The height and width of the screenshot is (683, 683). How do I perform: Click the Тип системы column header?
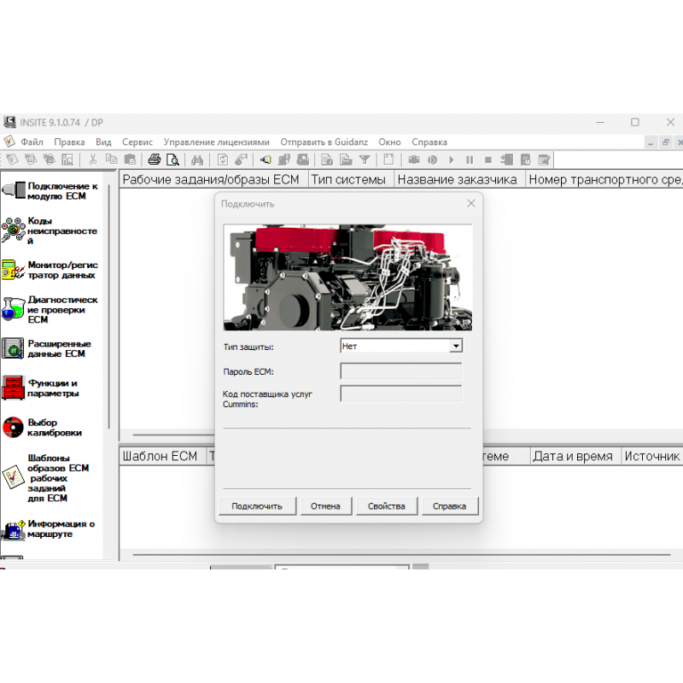pos(348,179)
